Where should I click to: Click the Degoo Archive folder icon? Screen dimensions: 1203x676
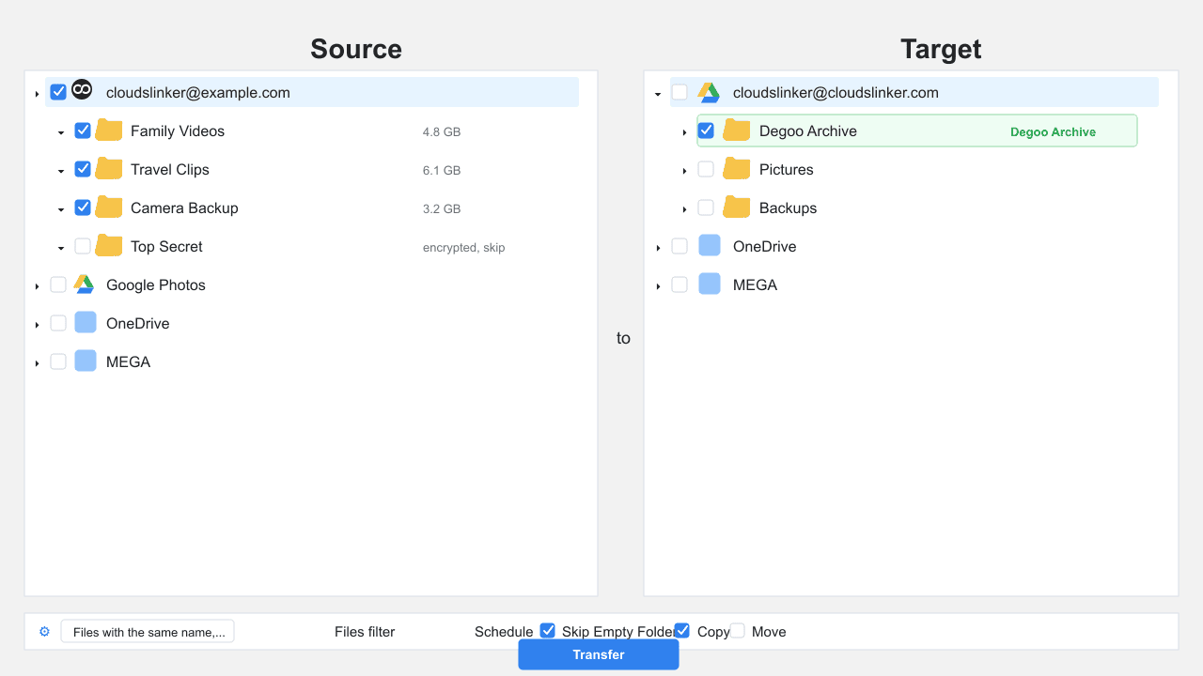pyautogui.click(x=736, y=131)
